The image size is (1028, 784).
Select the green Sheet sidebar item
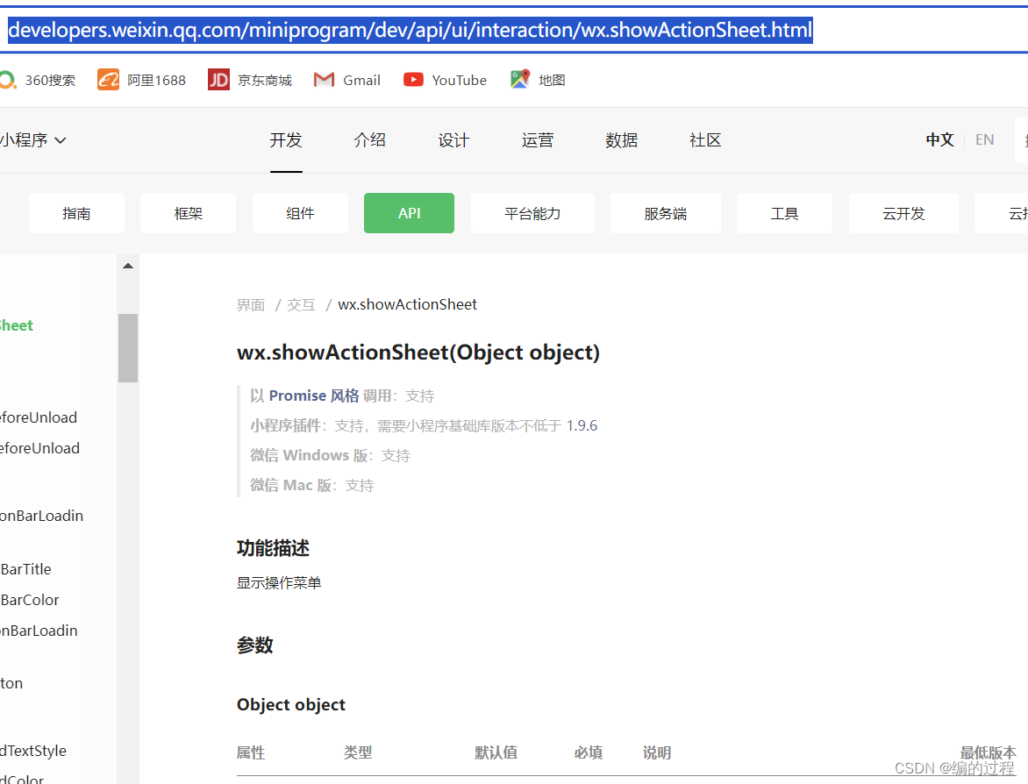pyautogui.click(x=17, y=326)
